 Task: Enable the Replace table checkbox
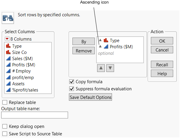(4, 102)
